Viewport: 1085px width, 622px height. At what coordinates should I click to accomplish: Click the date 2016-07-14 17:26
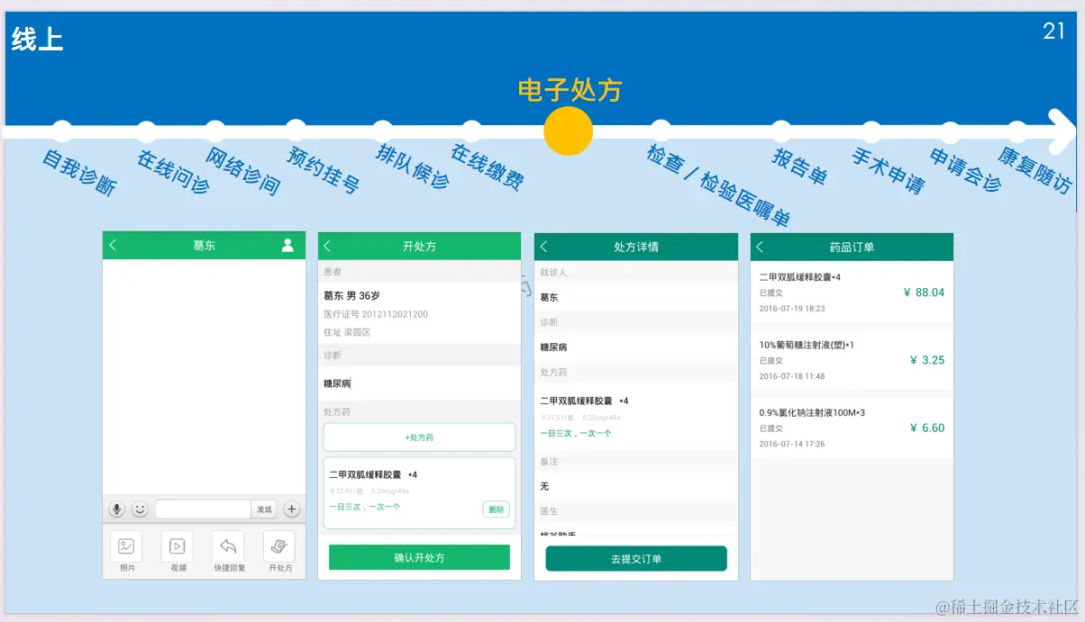[x=792, y=444]
